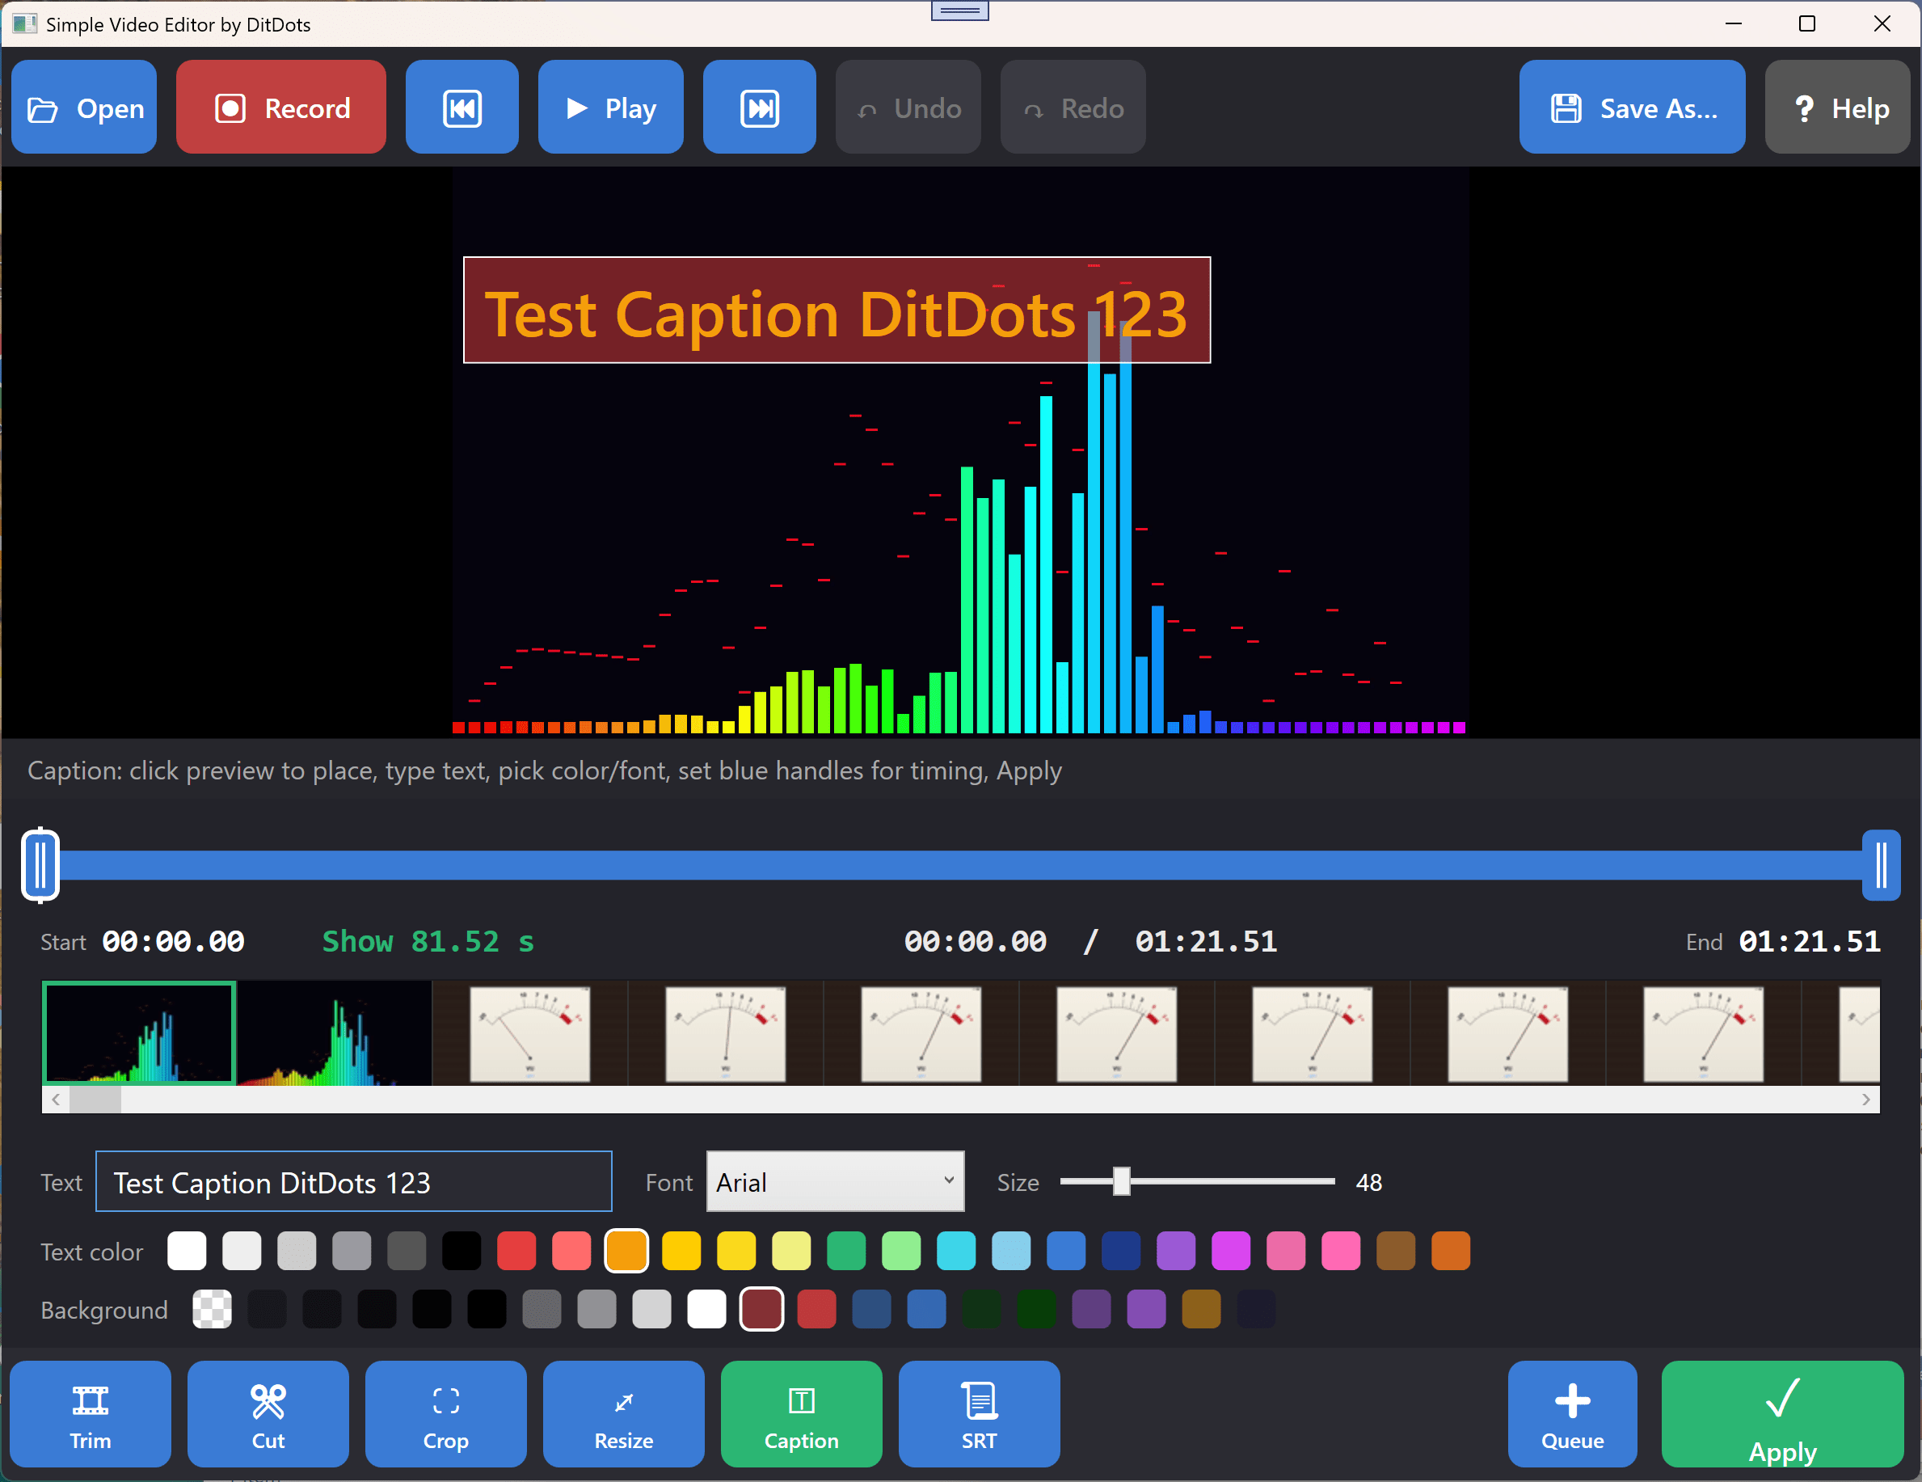The width and height of the screenshot is (1922, 1482).
Task: Choose bright red background swatch
Action: (x=816, y=1310)
